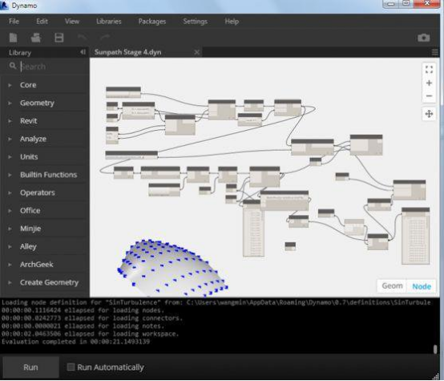
Task: Click the Zoom to fit canvas icon
Action: pos(429,70)
